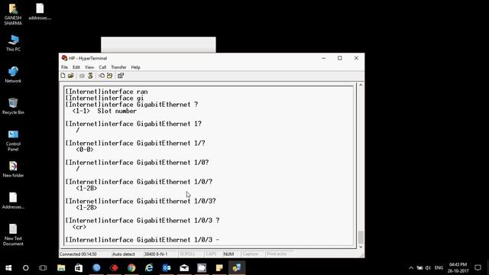The width and height of the screenshot is (489, 275).
Task: Click the taskbar clock showing 04:43 PM
Action: (x=458, y=268)
